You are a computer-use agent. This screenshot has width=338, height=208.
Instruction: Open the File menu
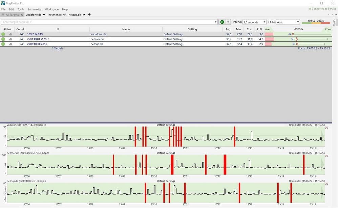pyautogui.click(x=3, y=9)
